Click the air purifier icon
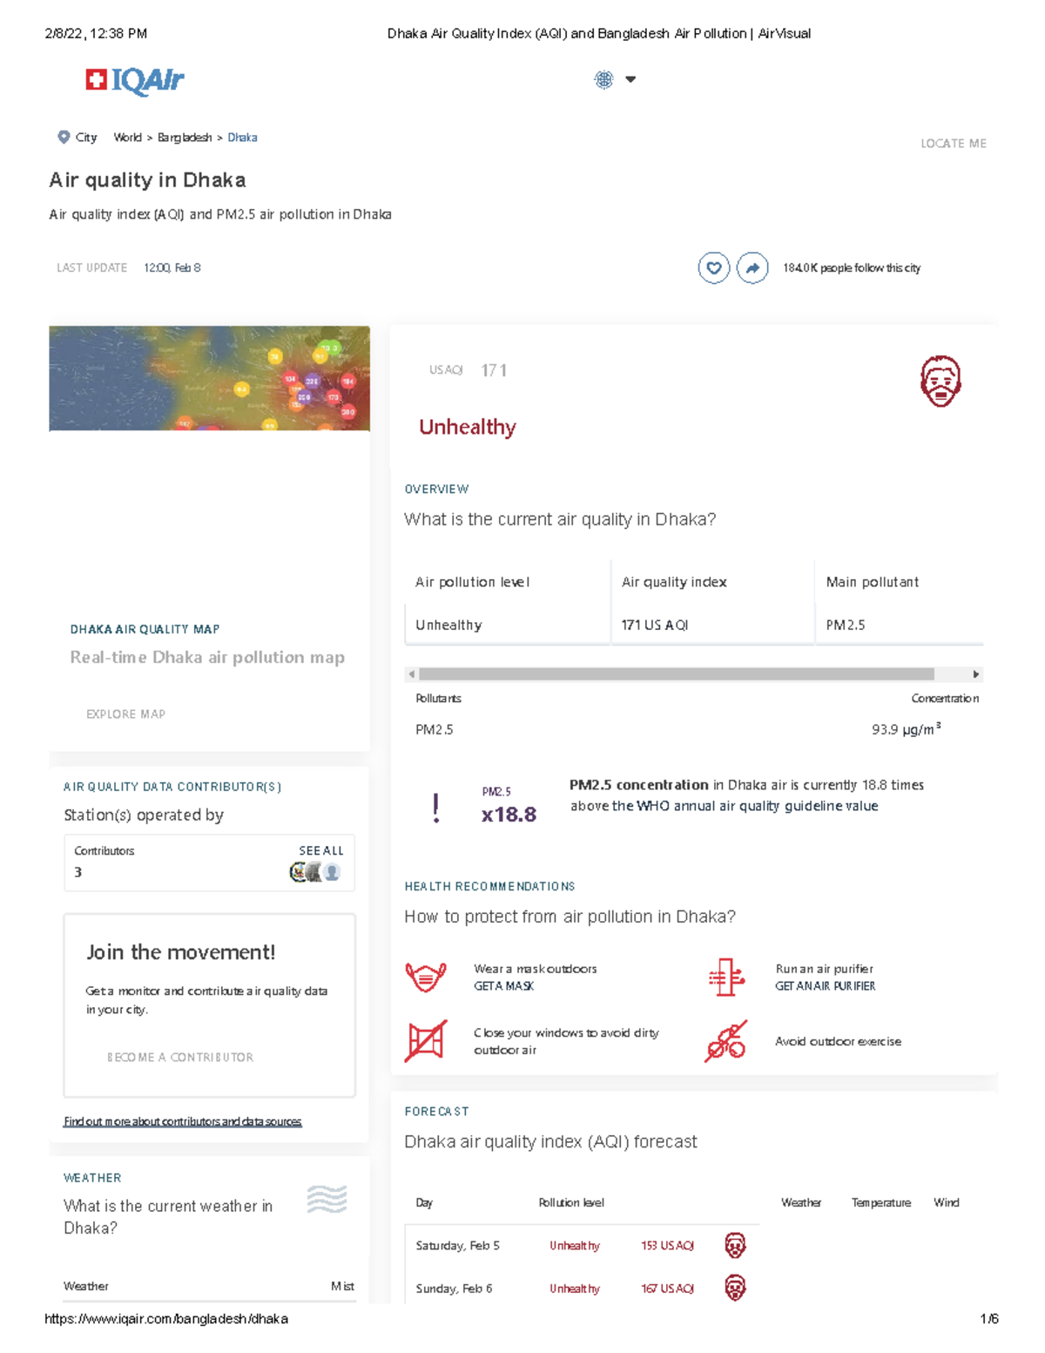This screenshot has height=1353, width=1045. tap(725, 977)
